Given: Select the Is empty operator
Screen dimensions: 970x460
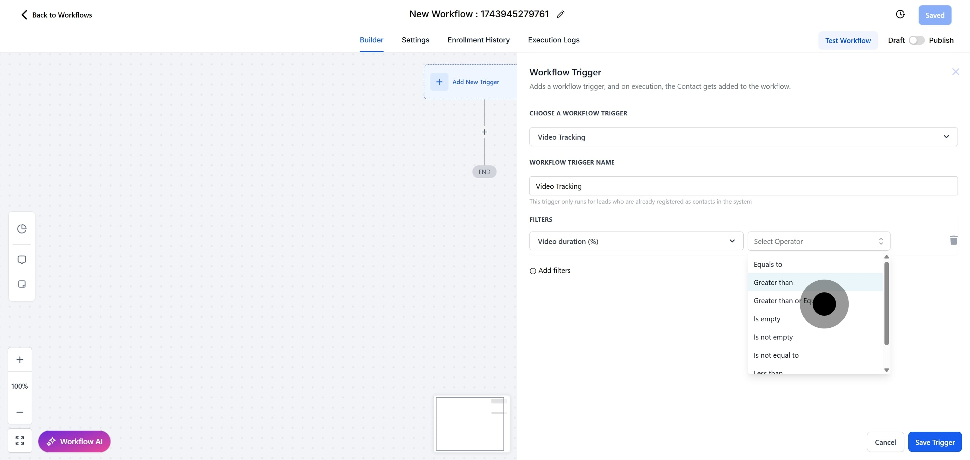Looking at the screenshot, I should (815, 319).
